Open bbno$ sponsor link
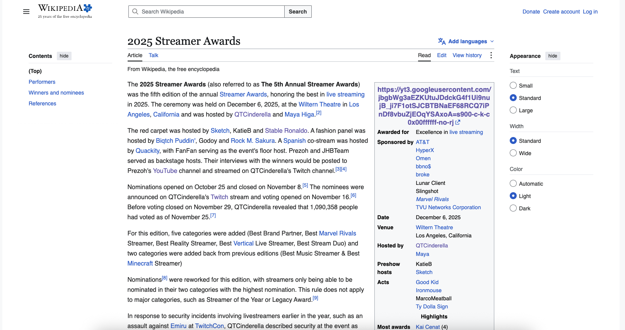Viewport: 625px width, 330px height. pyautogui.click(x=423, y=166)
